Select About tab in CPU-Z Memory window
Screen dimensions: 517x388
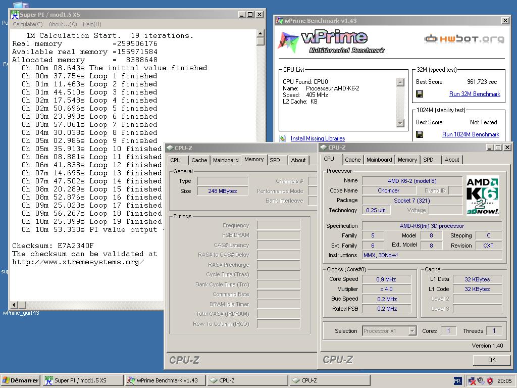tap(298, 160)
